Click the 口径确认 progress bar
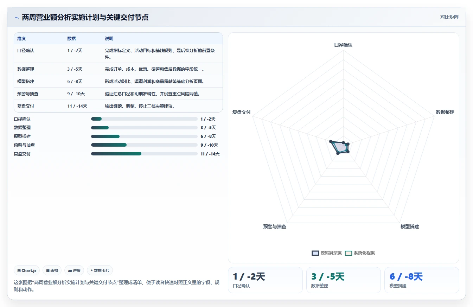This screenshot has width=473, height=307. 144,119
